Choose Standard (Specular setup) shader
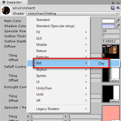 [x=58, y=26]
